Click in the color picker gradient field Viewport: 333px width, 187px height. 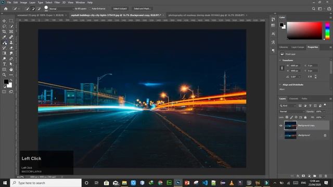(304, 31)
